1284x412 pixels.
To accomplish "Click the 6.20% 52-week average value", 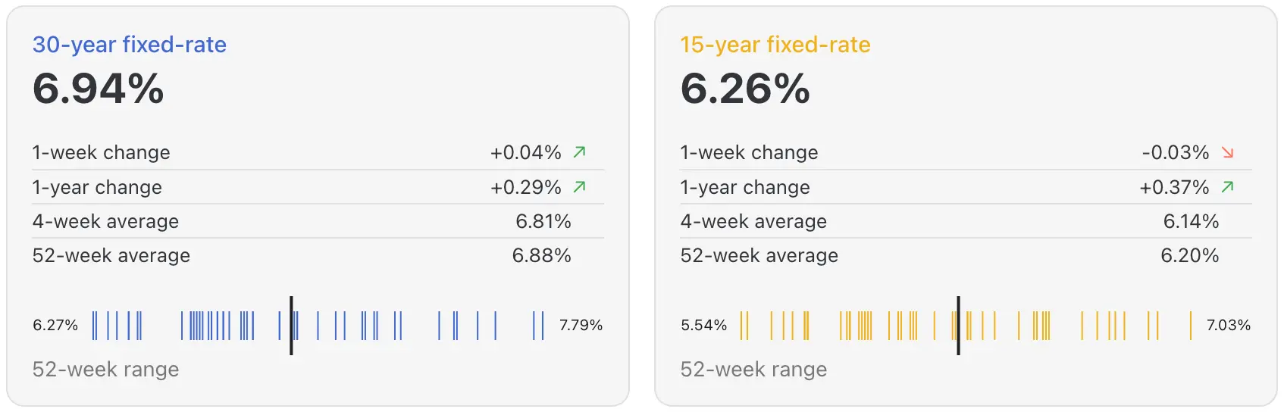I will pyautogui.click(x=1189, y=255).
